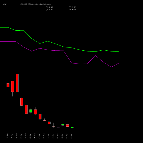Viewport: 143px width, 143px height.
Task: Select the 03 Sep date label
Action: pos(62,136)
